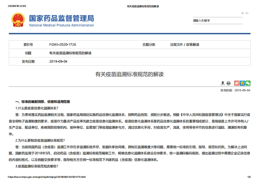The width and height of the screenshot is (259, 183).
Task: Share via the green WeChat icon
Action: pyautogui.click(x=248, y=83)
